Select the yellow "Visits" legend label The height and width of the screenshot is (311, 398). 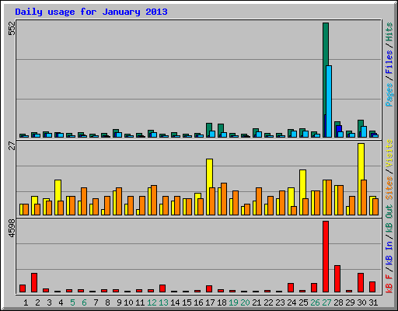pos(389,154)
